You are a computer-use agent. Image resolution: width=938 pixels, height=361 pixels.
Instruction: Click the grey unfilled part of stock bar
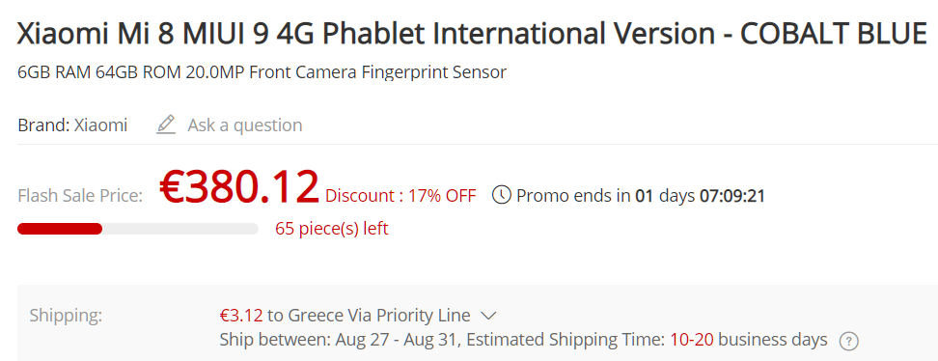180,229
